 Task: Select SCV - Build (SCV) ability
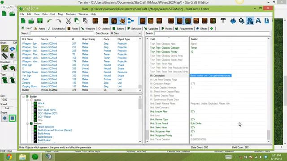pyautogui.click(x=47, y=110)
